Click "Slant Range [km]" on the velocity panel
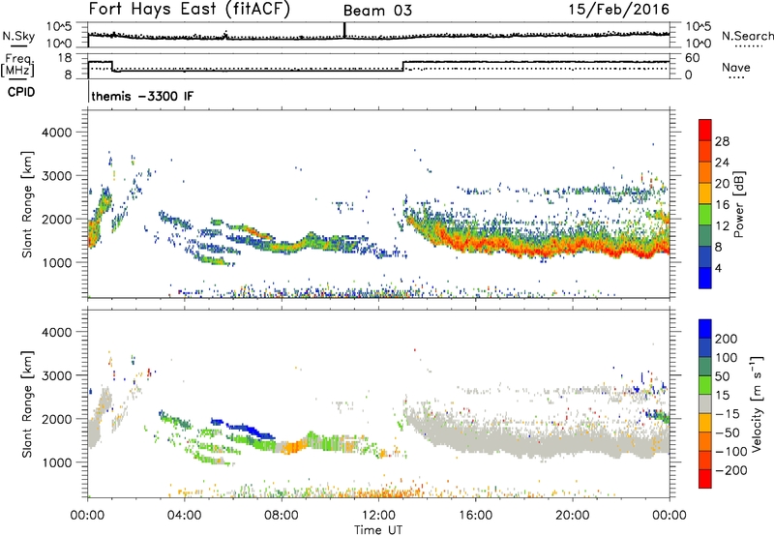This screenshot has width=774, height=536. pos(27,403)
